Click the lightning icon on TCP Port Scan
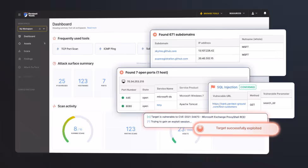This screenshot has width=308, height=168. pos(58,49)
